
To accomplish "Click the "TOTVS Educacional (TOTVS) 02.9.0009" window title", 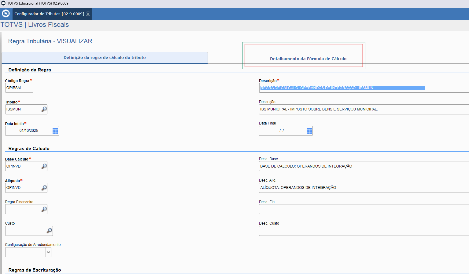I will pos(38,3).
